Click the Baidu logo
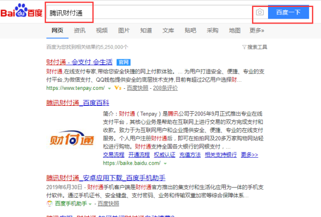The image size is (321, 217). (x=21, y=11)
